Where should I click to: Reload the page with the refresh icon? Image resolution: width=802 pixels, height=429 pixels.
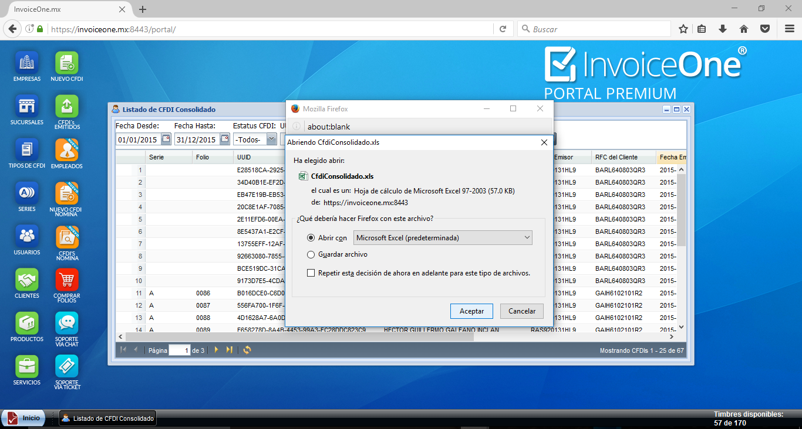(503, 29)
